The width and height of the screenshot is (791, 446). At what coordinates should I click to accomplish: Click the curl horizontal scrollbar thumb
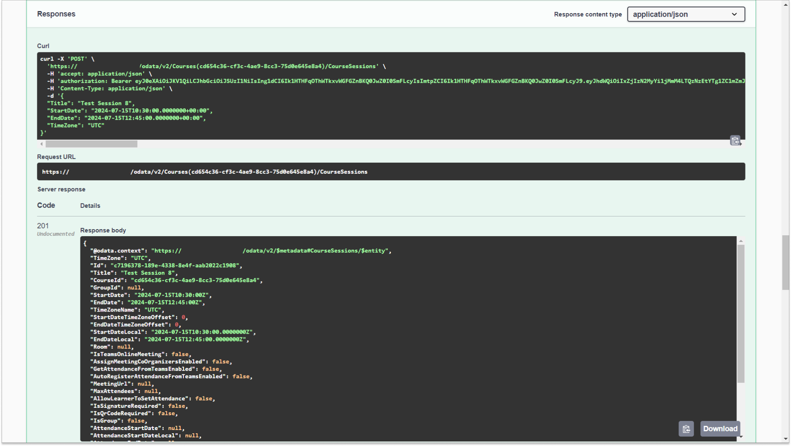91,144
